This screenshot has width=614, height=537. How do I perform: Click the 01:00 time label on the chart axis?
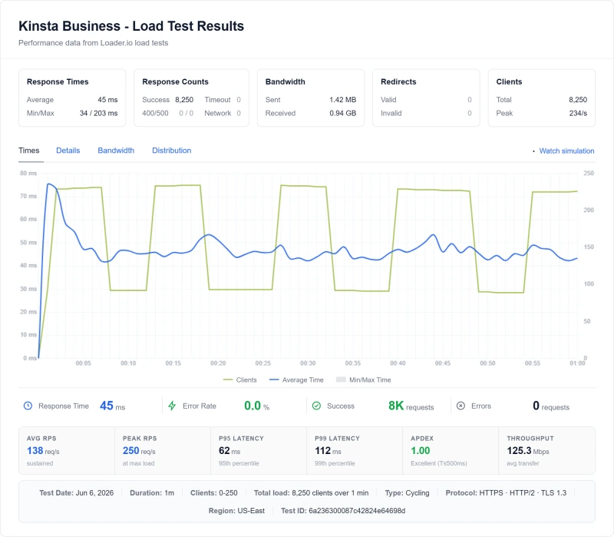(577, 363)
